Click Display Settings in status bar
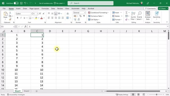This screenshot has height=96, width=170. coord(122,95)
